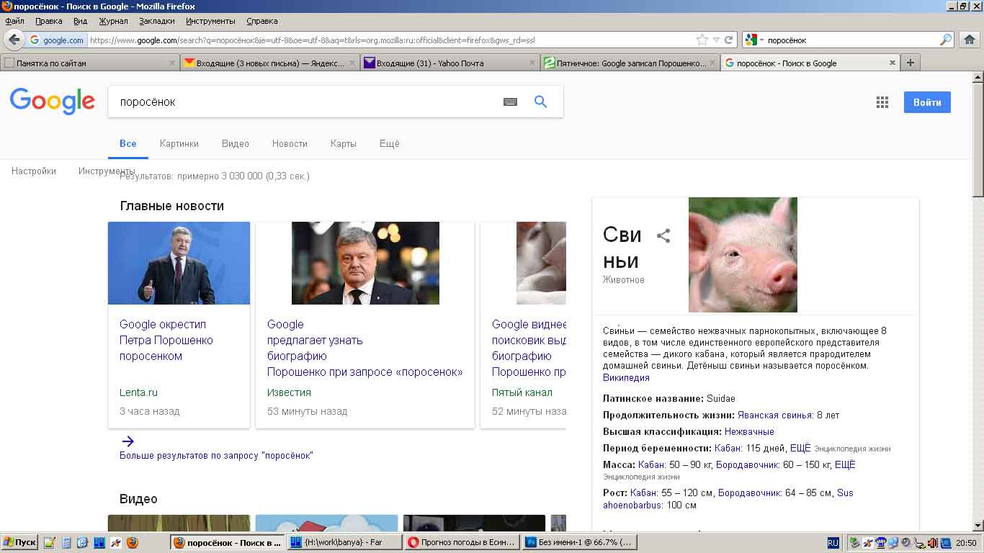Open the on-screen keyboard icon in search box
The height and width of the screenshot is (553, 984).
510,102
